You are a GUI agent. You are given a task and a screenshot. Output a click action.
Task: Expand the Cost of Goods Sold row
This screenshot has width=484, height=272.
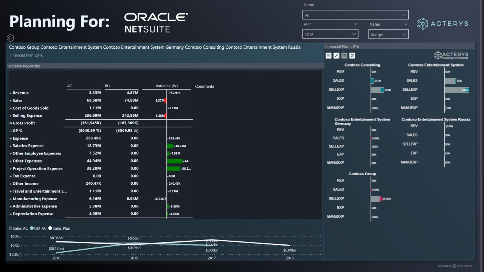(x=11, y=108)
